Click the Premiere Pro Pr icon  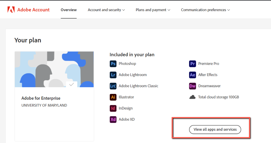coord(192,64)
